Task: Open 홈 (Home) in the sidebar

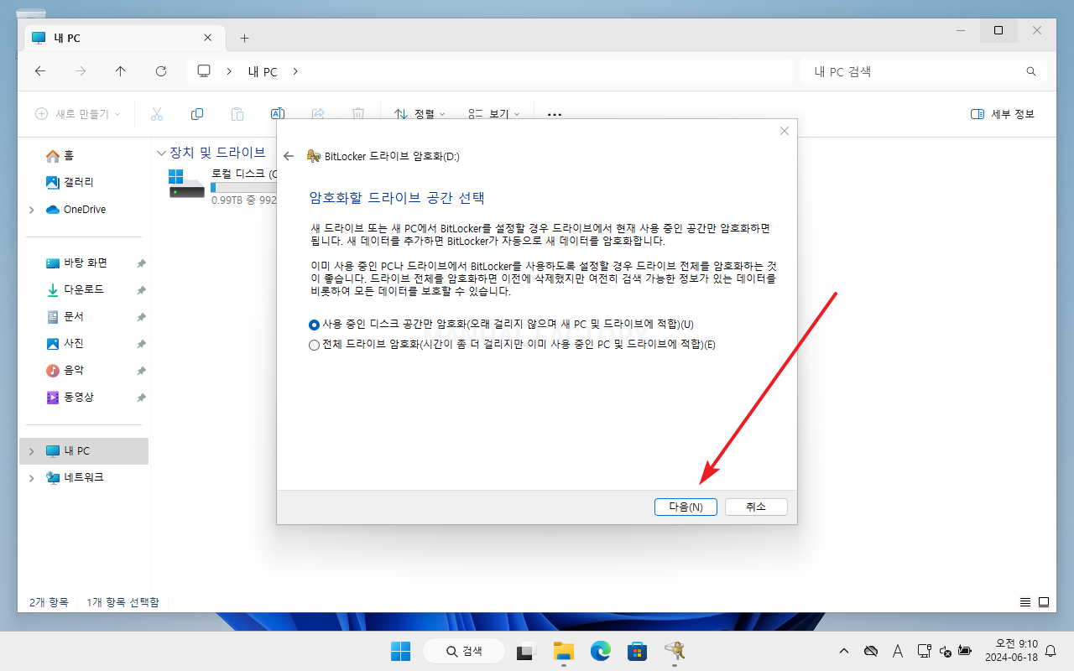Action: click(83, 156)
